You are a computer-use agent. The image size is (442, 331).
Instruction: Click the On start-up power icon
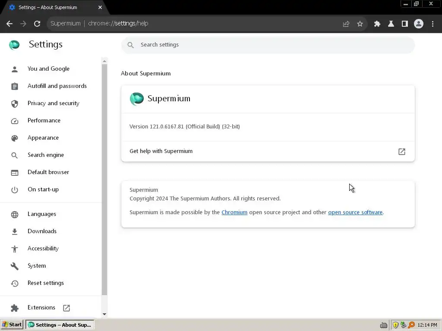click(14, 190)
